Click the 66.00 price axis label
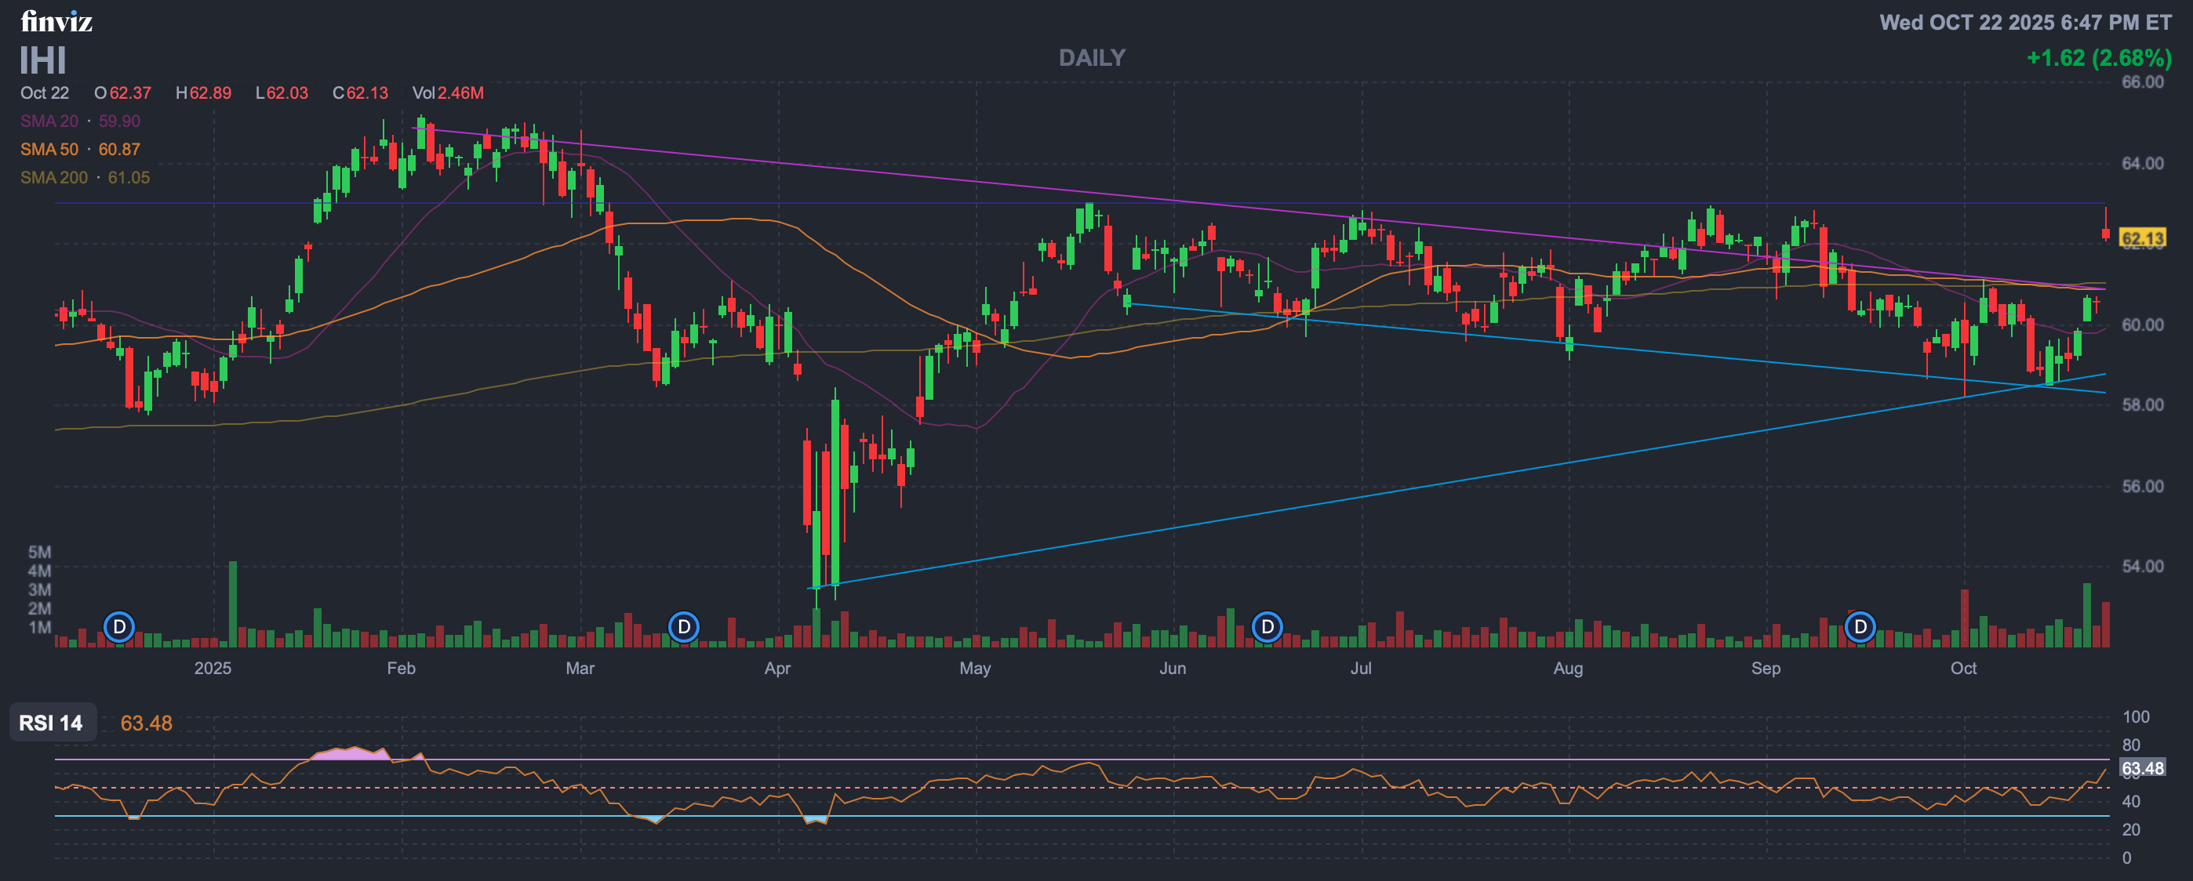 (2142, 82)
